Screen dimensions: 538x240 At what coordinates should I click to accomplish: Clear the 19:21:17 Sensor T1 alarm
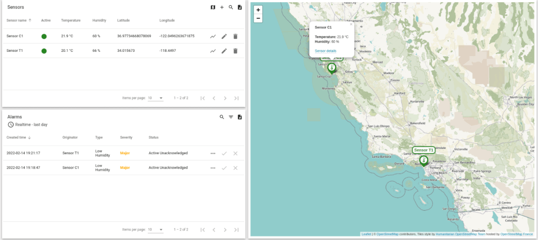coord(235,154)
